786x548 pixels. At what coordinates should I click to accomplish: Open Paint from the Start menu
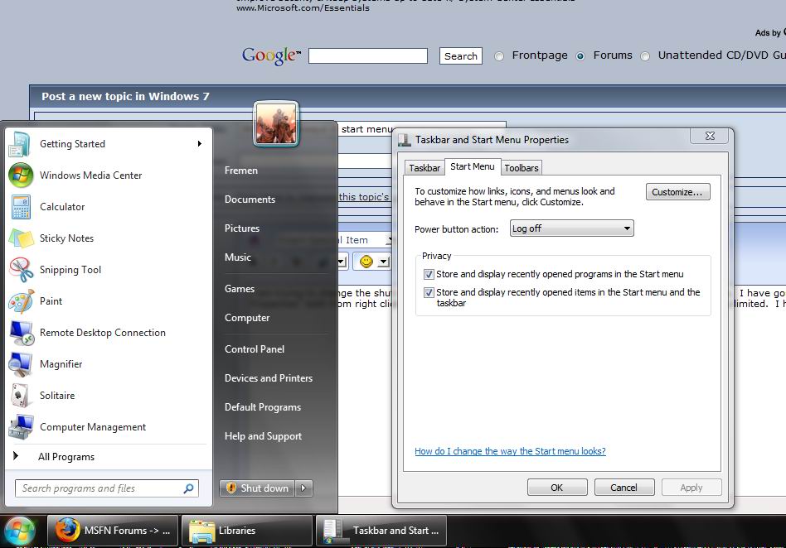click(x=52, y=301)
